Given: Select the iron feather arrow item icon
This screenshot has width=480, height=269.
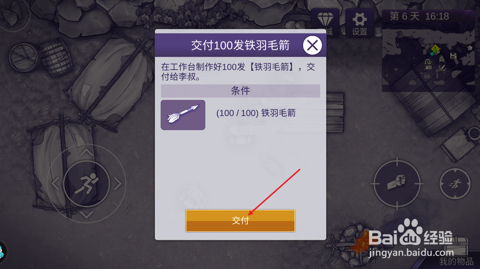Looking at the screenshot, I should pos(183,115).
